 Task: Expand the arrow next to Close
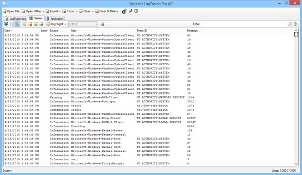coord(77,11)
